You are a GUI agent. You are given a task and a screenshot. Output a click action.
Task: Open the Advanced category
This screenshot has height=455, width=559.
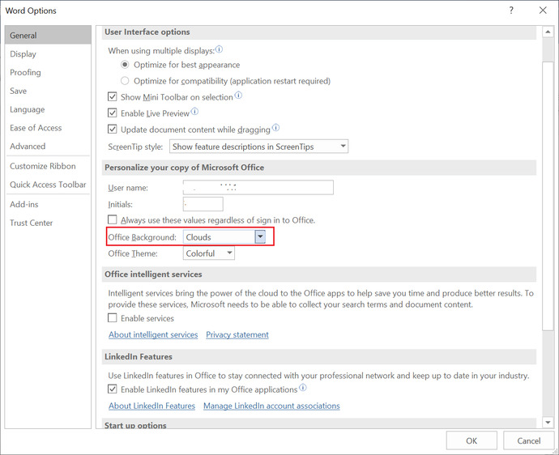tap(48, 147)
